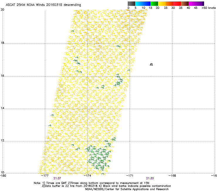Click the 10 latitude axis label

point(2,172)
